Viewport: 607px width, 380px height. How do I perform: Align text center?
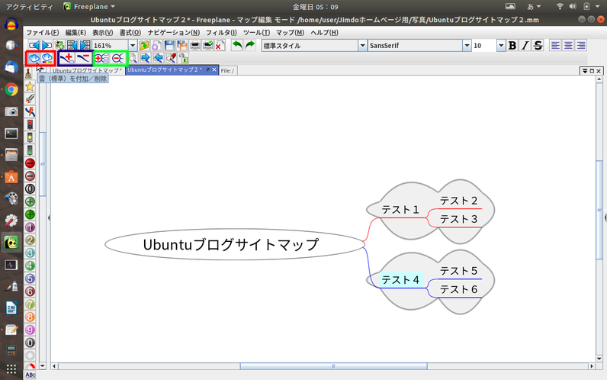click(568, 45)
